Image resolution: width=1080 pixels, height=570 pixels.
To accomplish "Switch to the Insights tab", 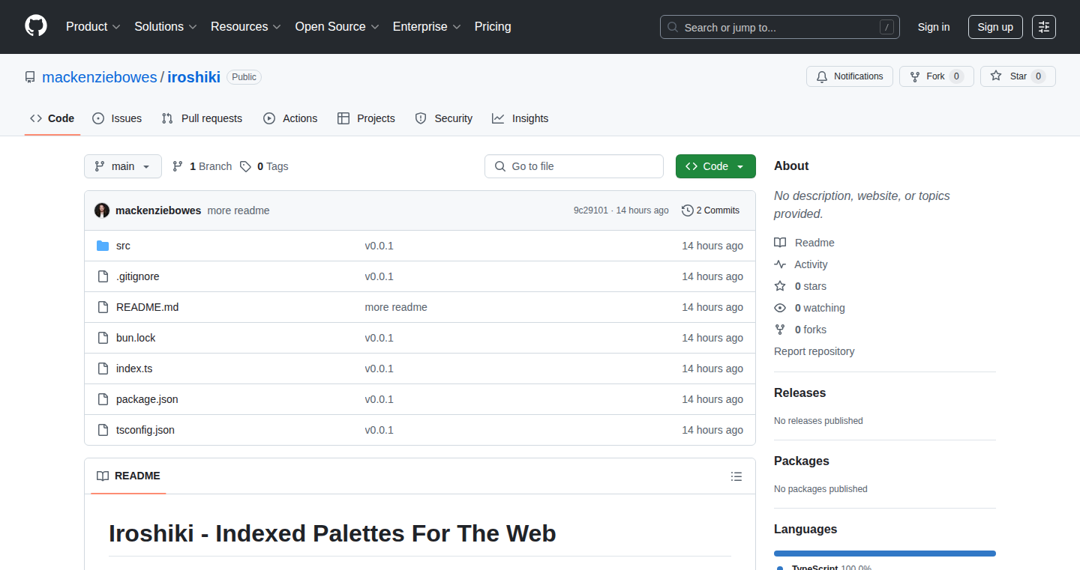I will pos(520,118).
